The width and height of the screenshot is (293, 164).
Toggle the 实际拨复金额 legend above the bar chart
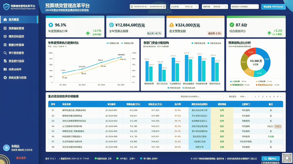point(214,43)
